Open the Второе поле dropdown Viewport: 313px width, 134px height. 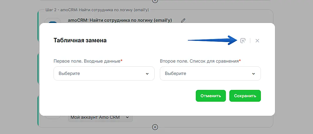click(210, 73)
